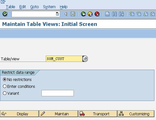This screenshot has height=120, width=156.
Task: Select the Enter conditions radio button
Action: click(5, 86)
